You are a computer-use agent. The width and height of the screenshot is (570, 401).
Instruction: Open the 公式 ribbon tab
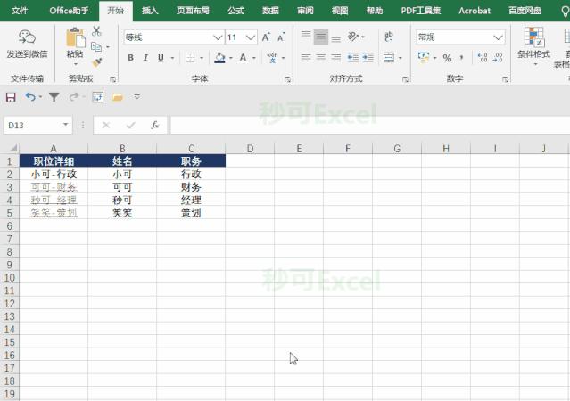coord(235,11)
